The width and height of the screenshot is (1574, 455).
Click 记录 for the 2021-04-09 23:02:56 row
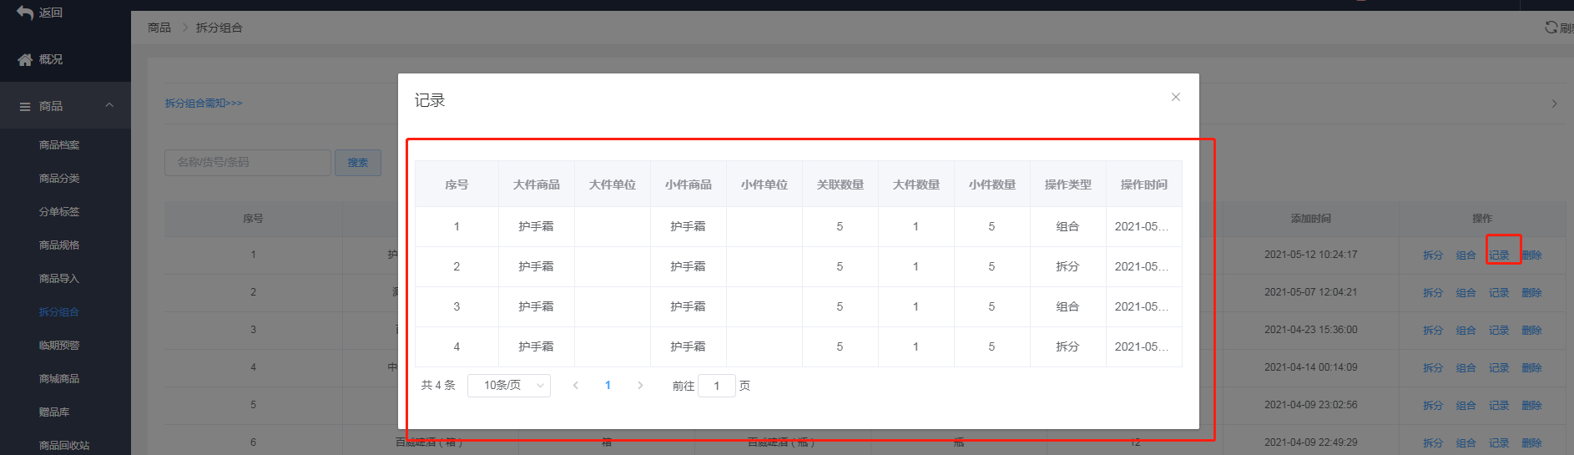1500,406
